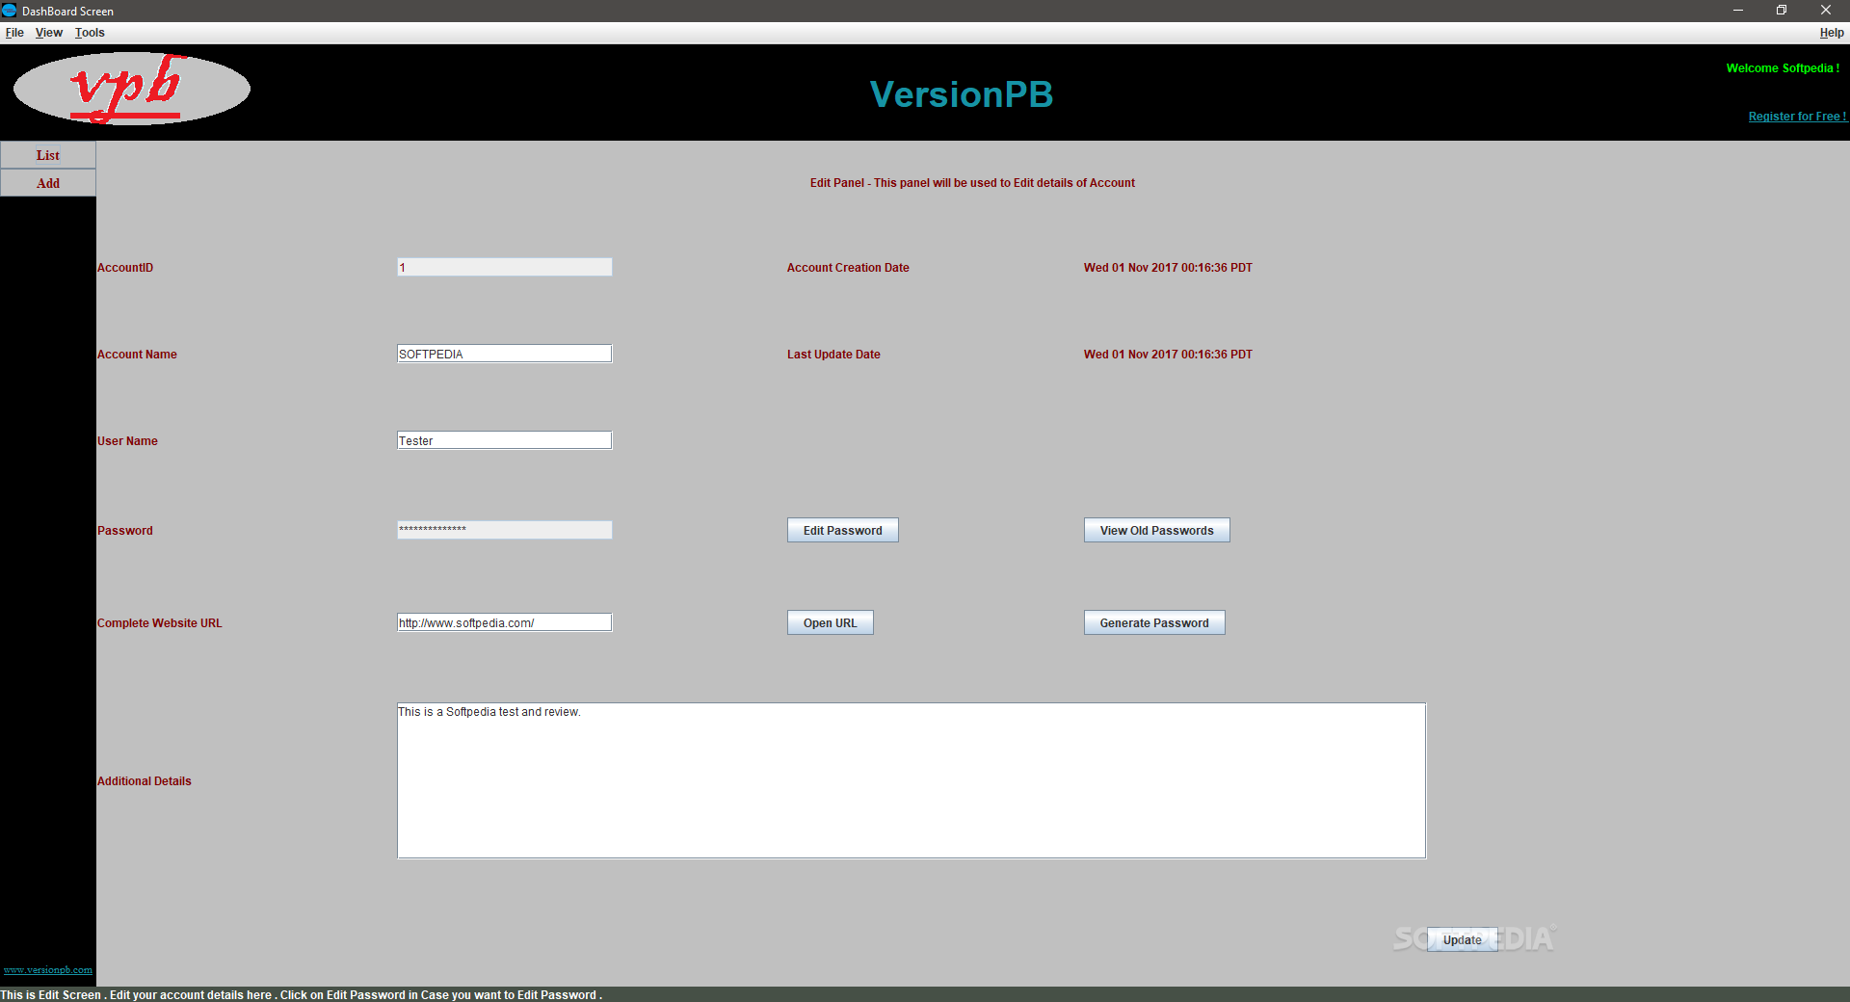Click the Welcome Softpedia greeting text
The width and height of the screenshot is (1850, 1002).
pyautogui.click(x=1783, y=68)
